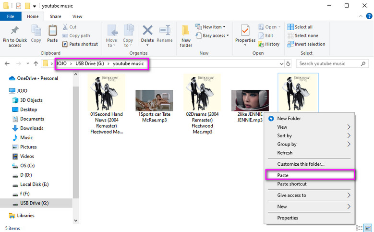374x232 pixels.
Task: Click the title bar new folder icon
Action: point(27,6)
